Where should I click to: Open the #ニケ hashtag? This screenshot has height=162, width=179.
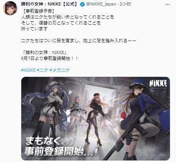click(x=43, y=70)
